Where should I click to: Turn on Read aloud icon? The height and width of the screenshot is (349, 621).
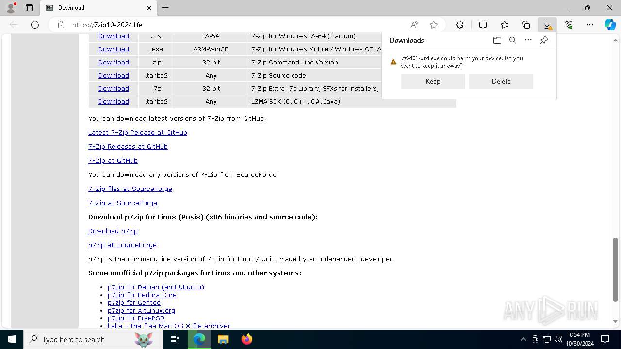point(414,25)
